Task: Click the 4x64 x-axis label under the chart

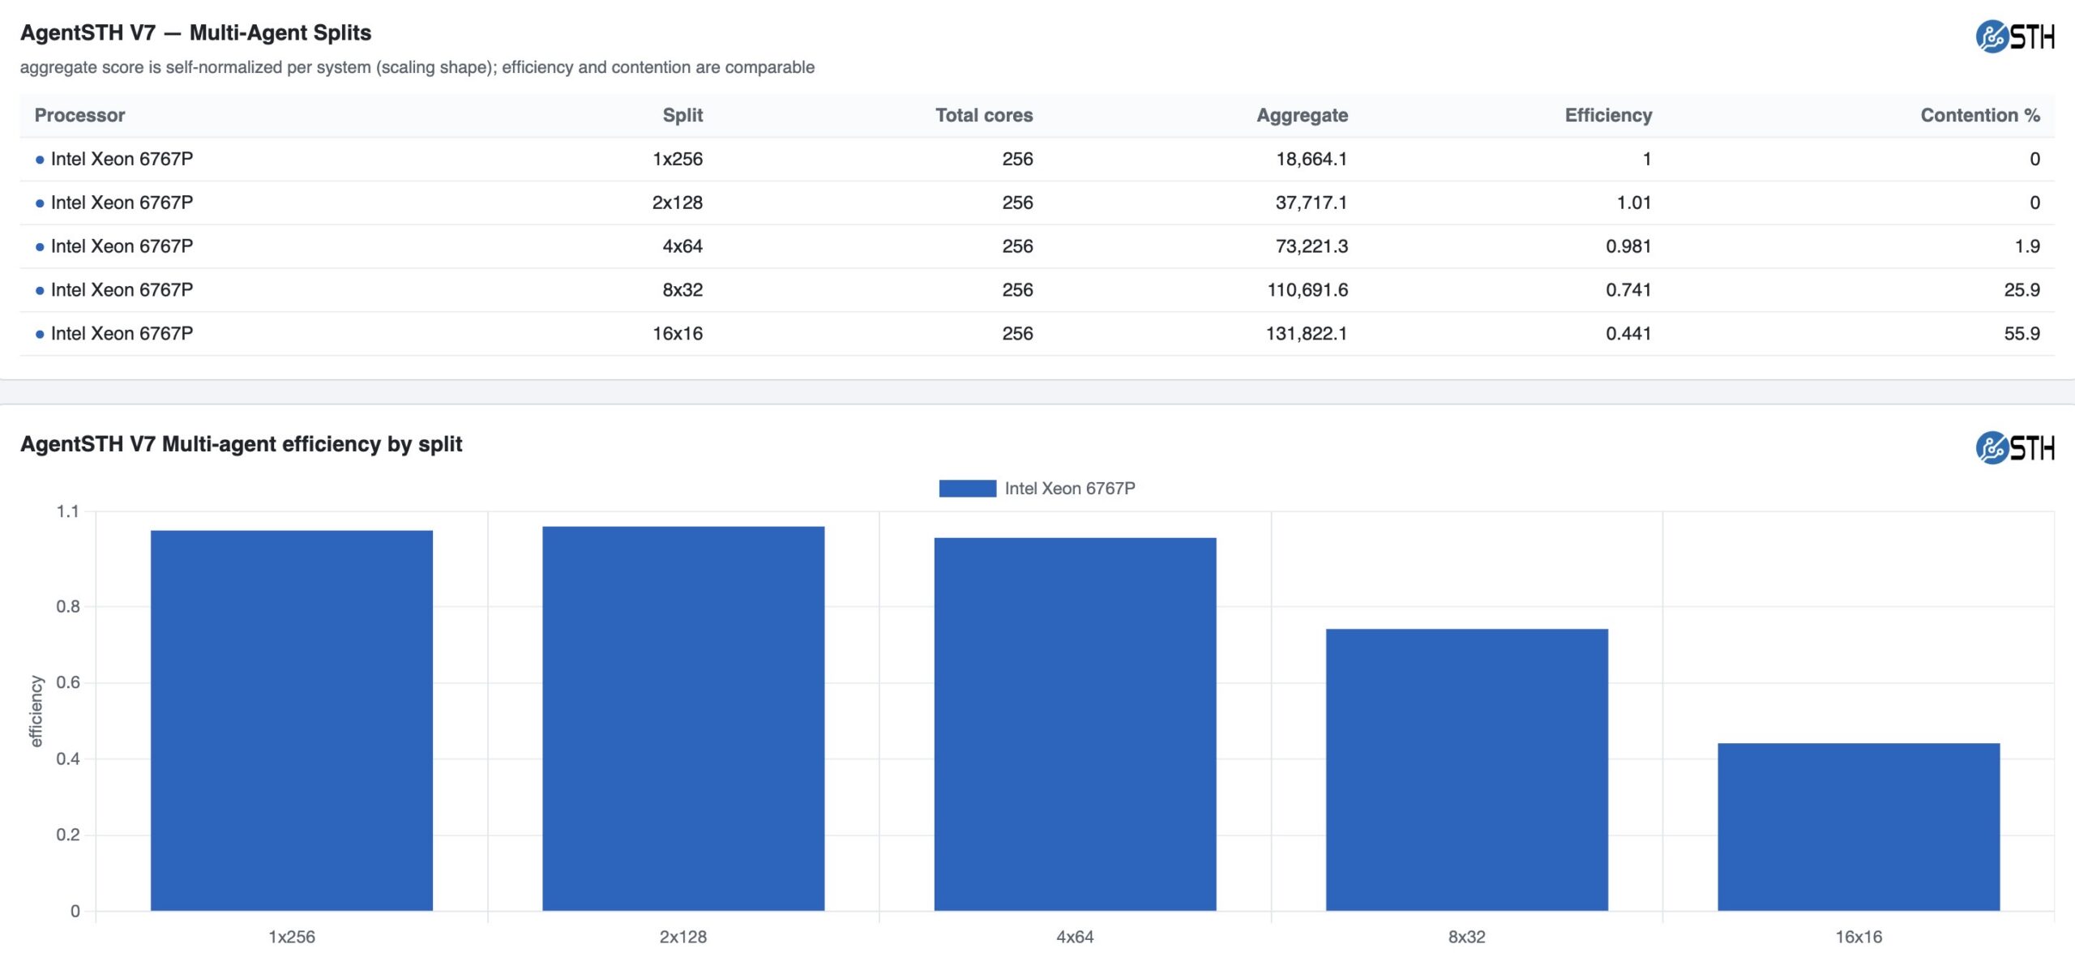Action: [1075, 938]
